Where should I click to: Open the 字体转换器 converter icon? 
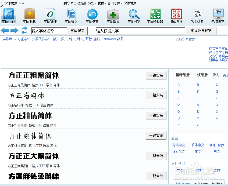[155, 16]
